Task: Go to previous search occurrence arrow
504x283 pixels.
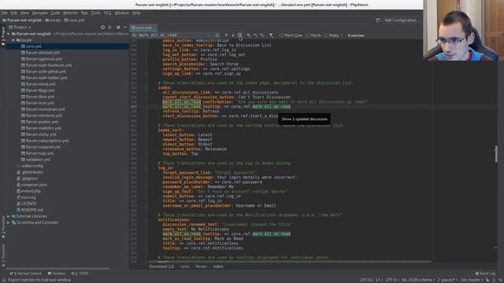Action: 226,35
